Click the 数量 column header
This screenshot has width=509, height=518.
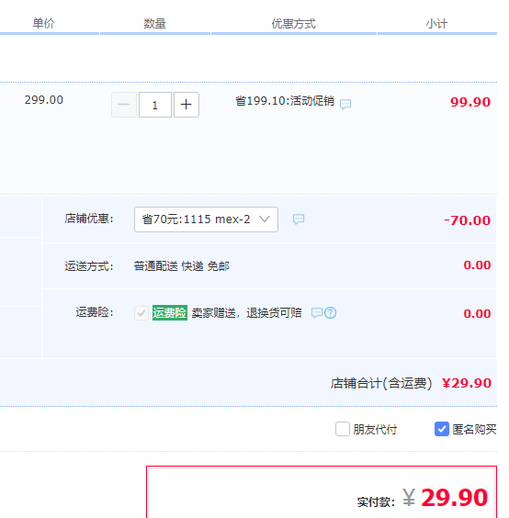pos(154,23)
